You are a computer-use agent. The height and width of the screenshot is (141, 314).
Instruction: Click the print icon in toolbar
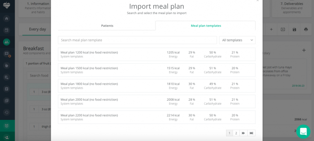[306, 29]
